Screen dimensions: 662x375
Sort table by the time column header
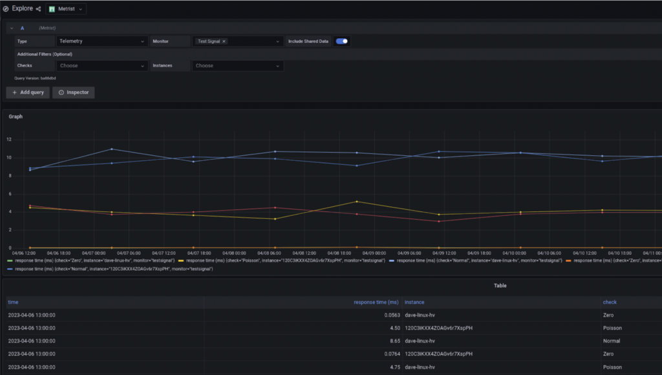click(13, 302)
